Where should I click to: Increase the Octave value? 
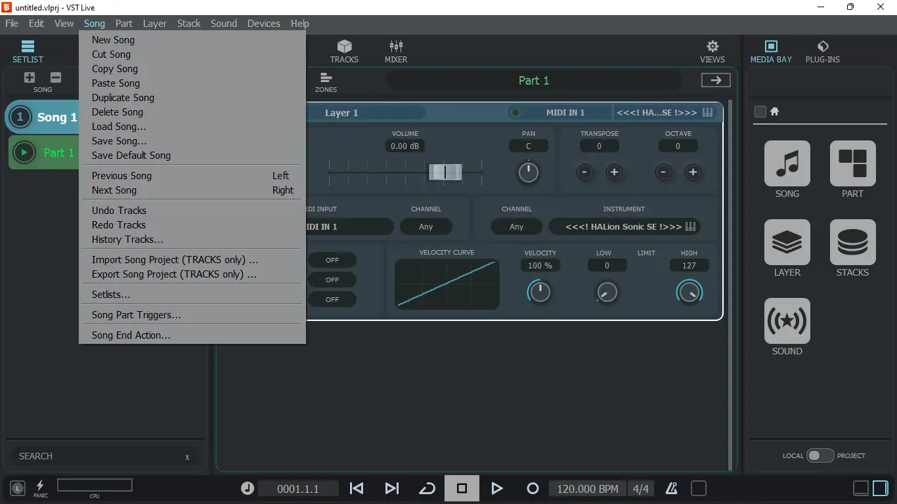(692, 173)
